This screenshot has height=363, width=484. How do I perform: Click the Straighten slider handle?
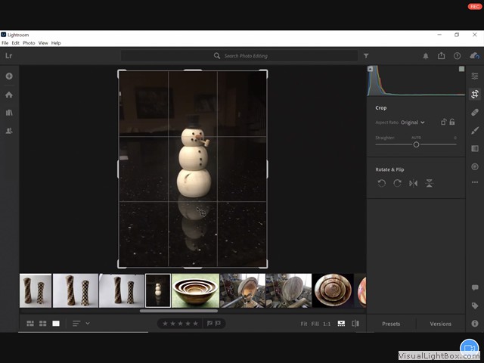point(416,144)
